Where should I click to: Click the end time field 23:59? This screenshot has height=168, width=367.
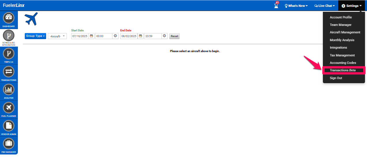tap(153, 36)
